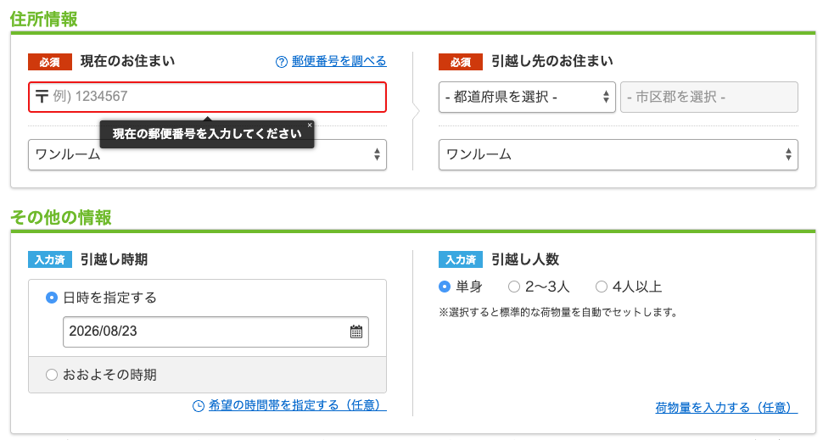Select the 日時を指定する radio button
Viewport: 823px width, 440px height.
(52, 298)
